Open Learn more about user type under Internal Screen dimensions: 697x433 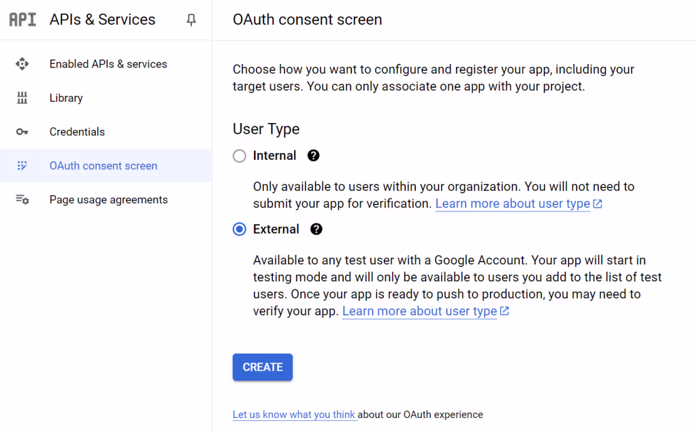[x=513, y=204]
